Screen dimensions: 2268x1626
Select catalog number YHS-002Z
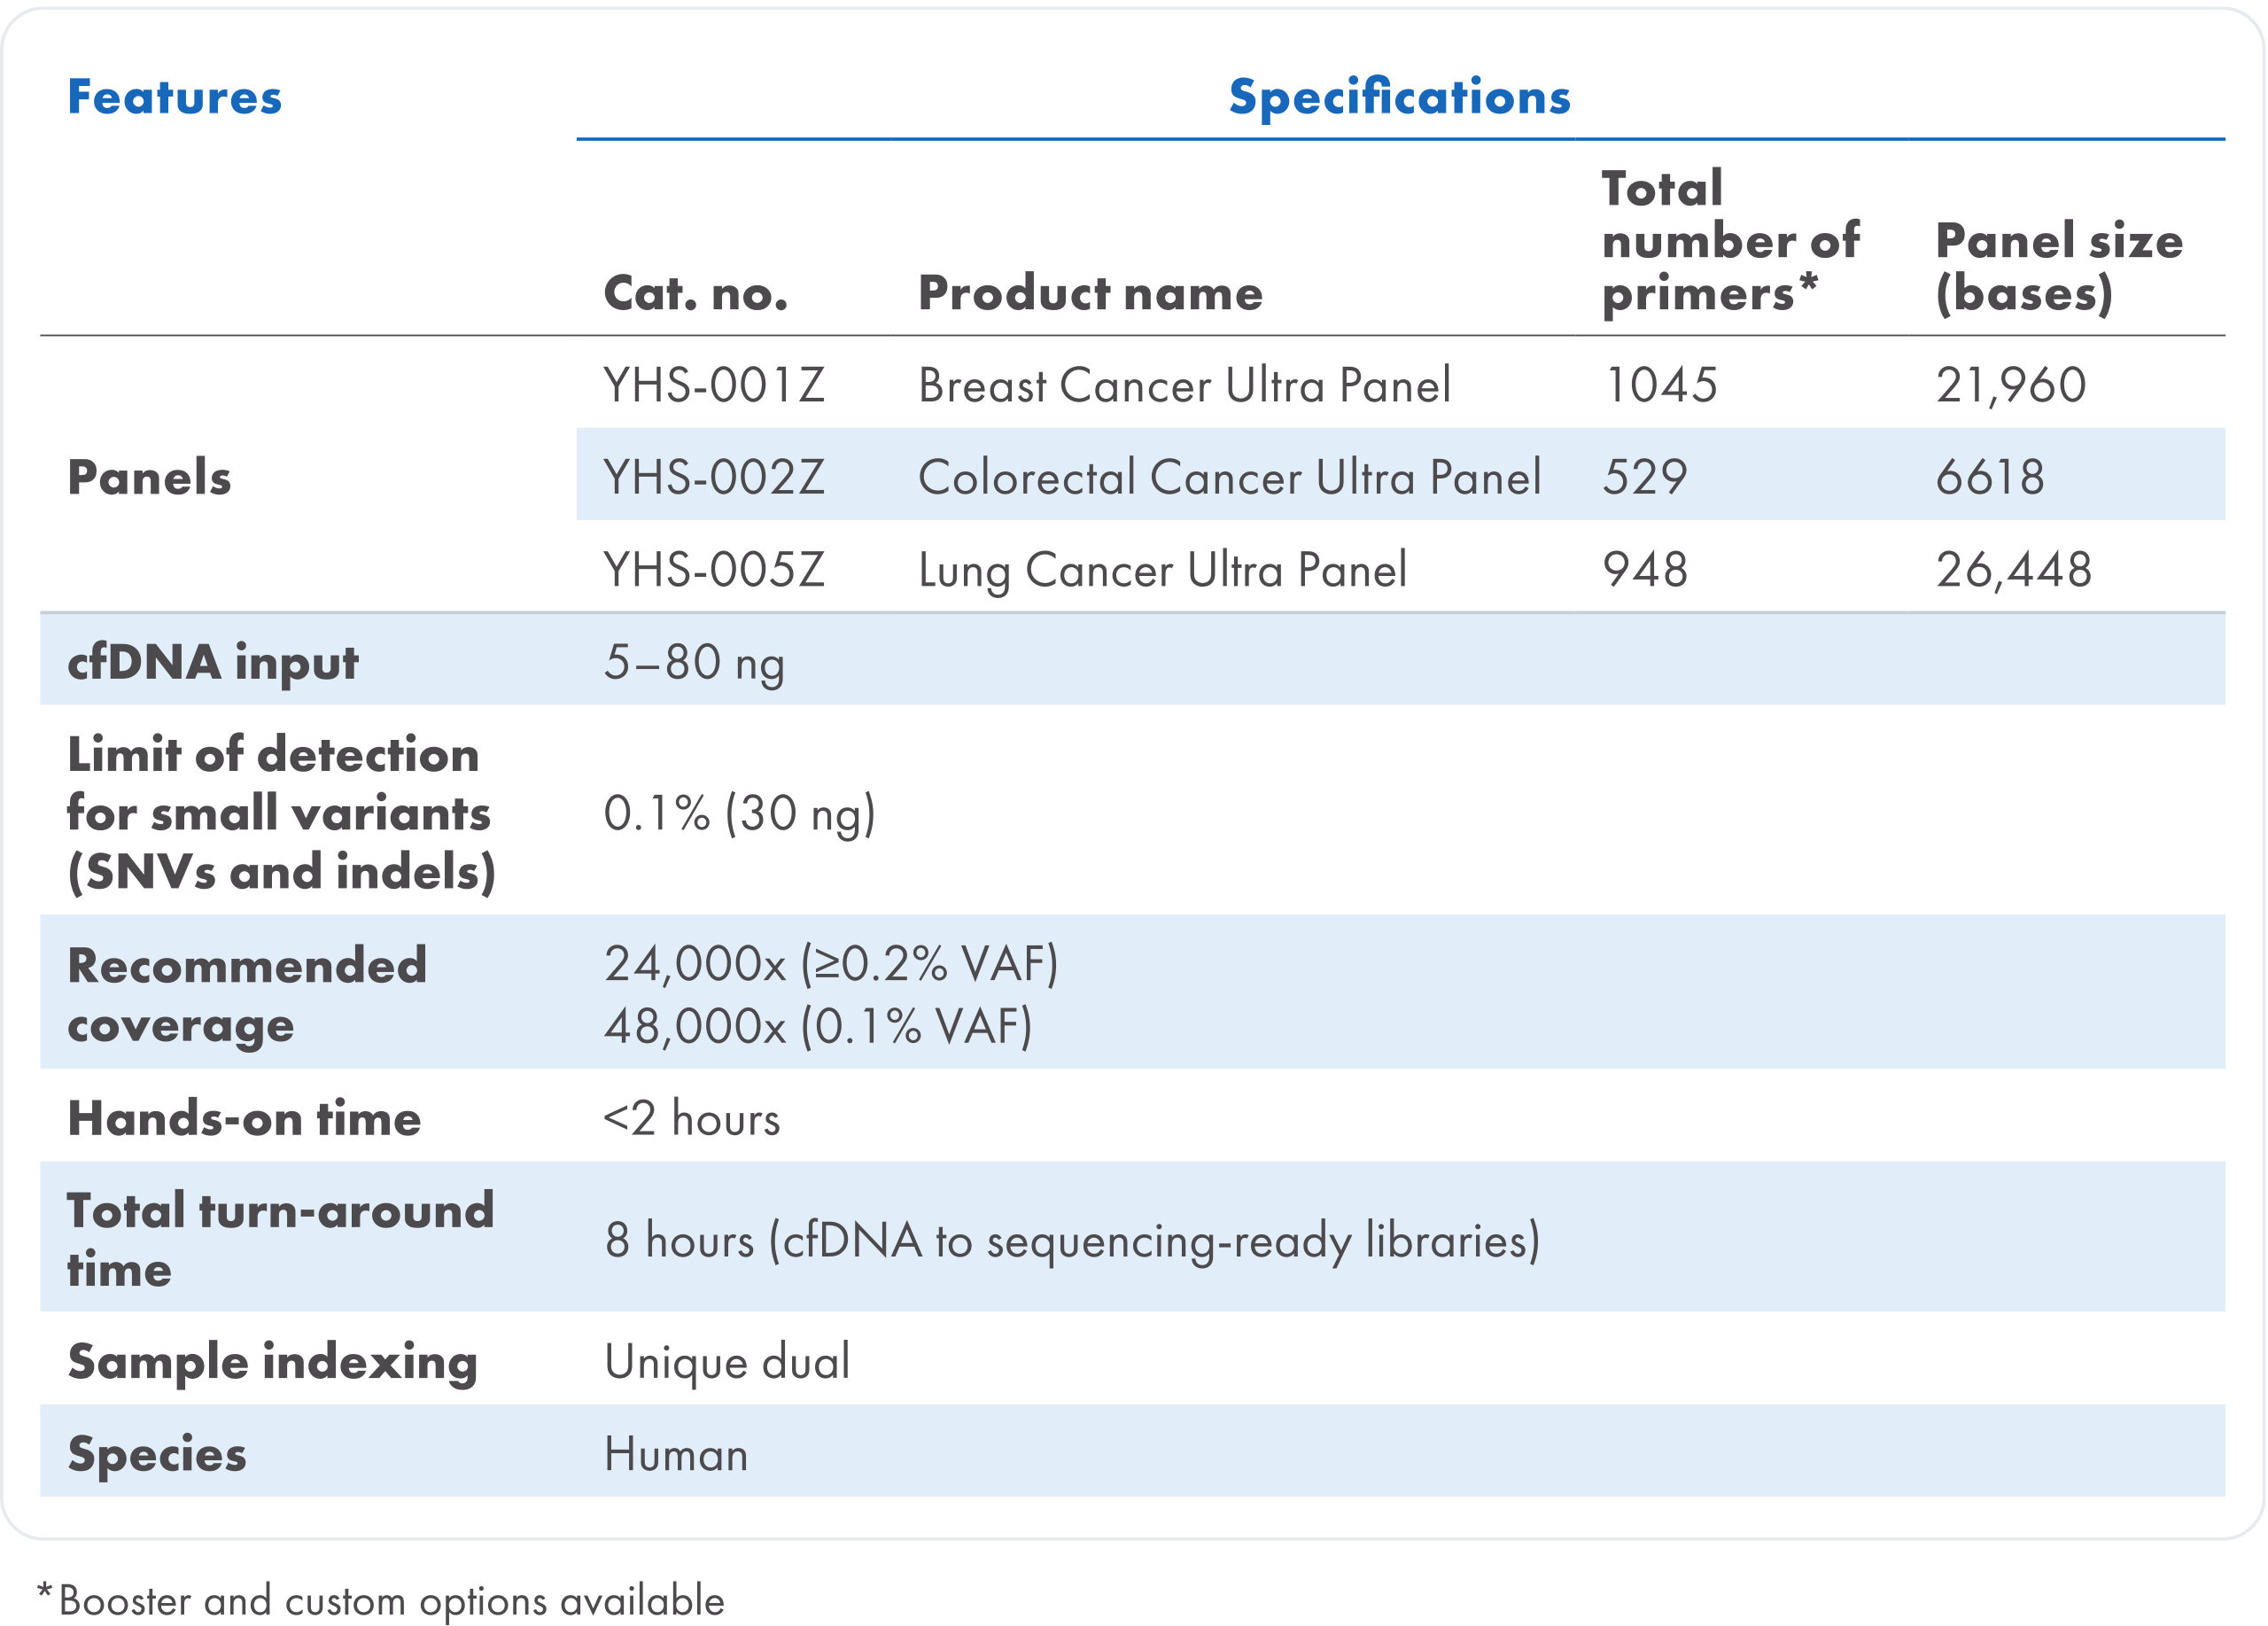pyautogui.click(x=714, y=477)
